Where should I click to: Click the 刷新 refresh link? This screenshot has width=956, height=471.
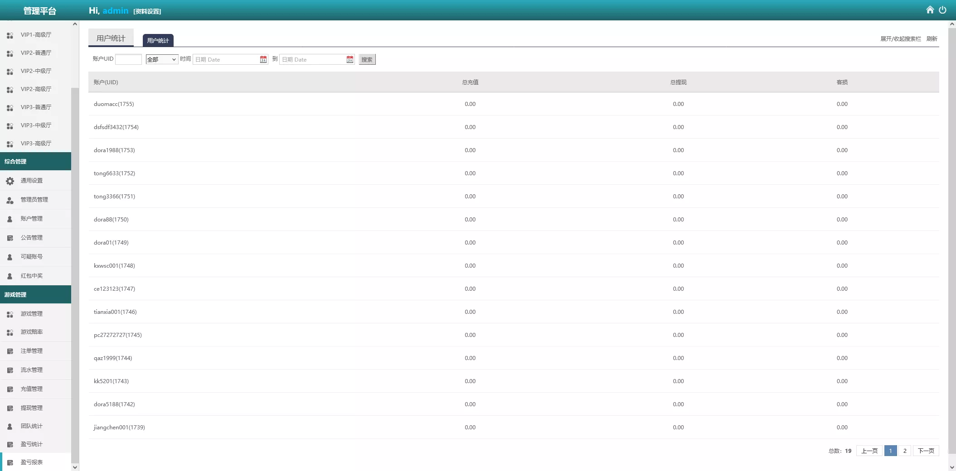point(932,39)
